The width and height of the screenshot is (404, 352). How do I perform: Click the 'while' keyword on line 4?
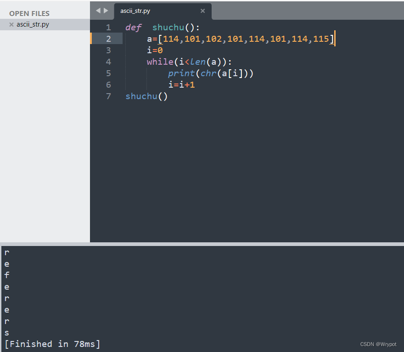(x=160, y=62)
